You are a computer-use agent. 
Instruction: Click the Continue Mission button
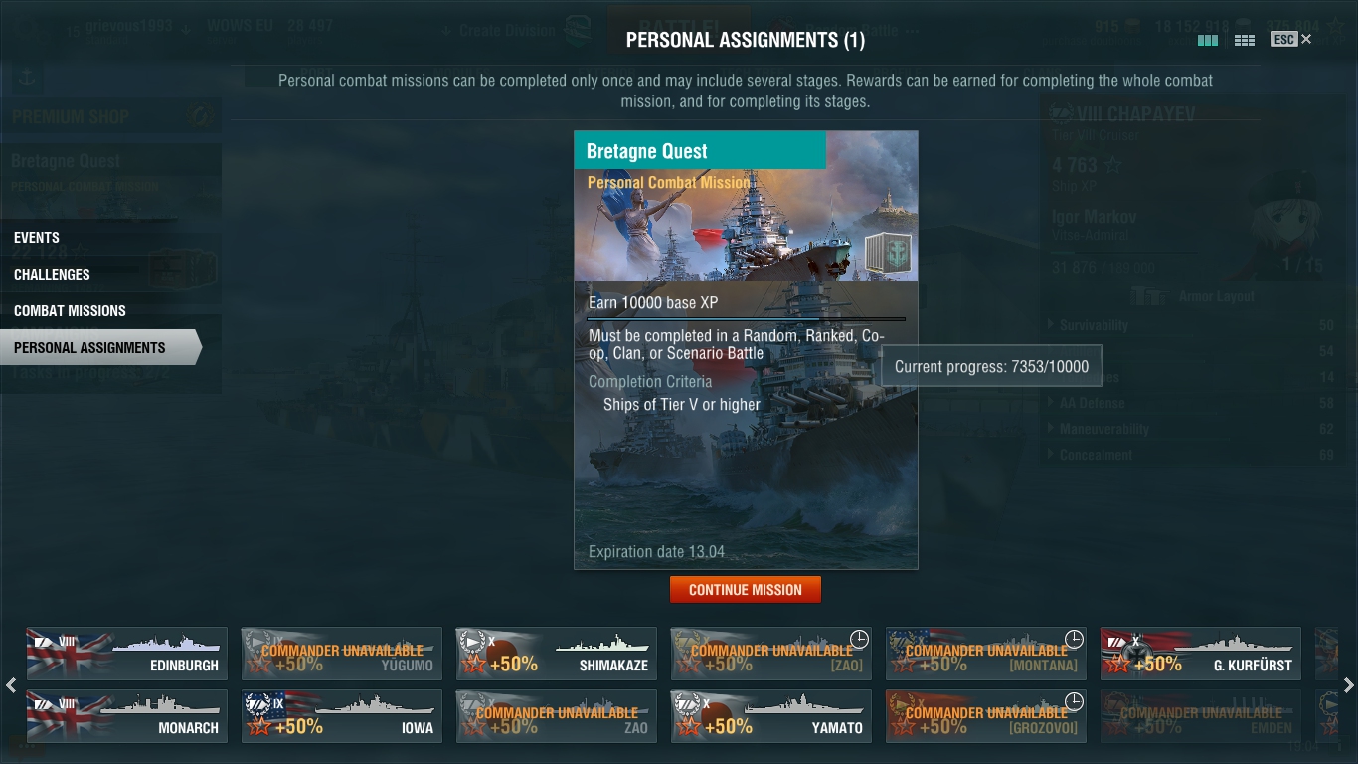tap(746, 590)
